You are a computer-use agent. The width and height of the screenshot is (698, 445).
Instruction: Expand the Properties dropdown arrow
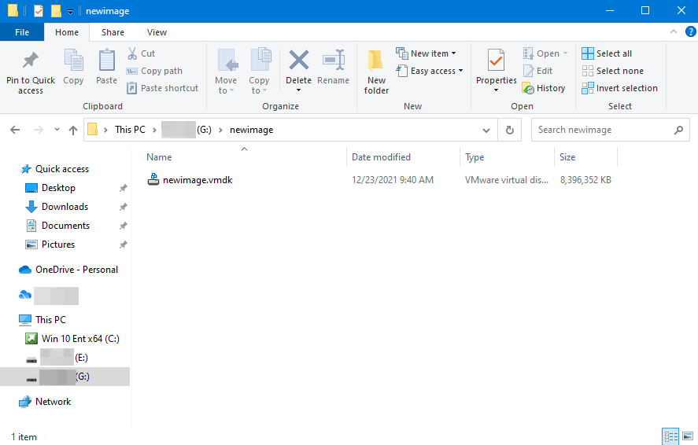point(497,90)
